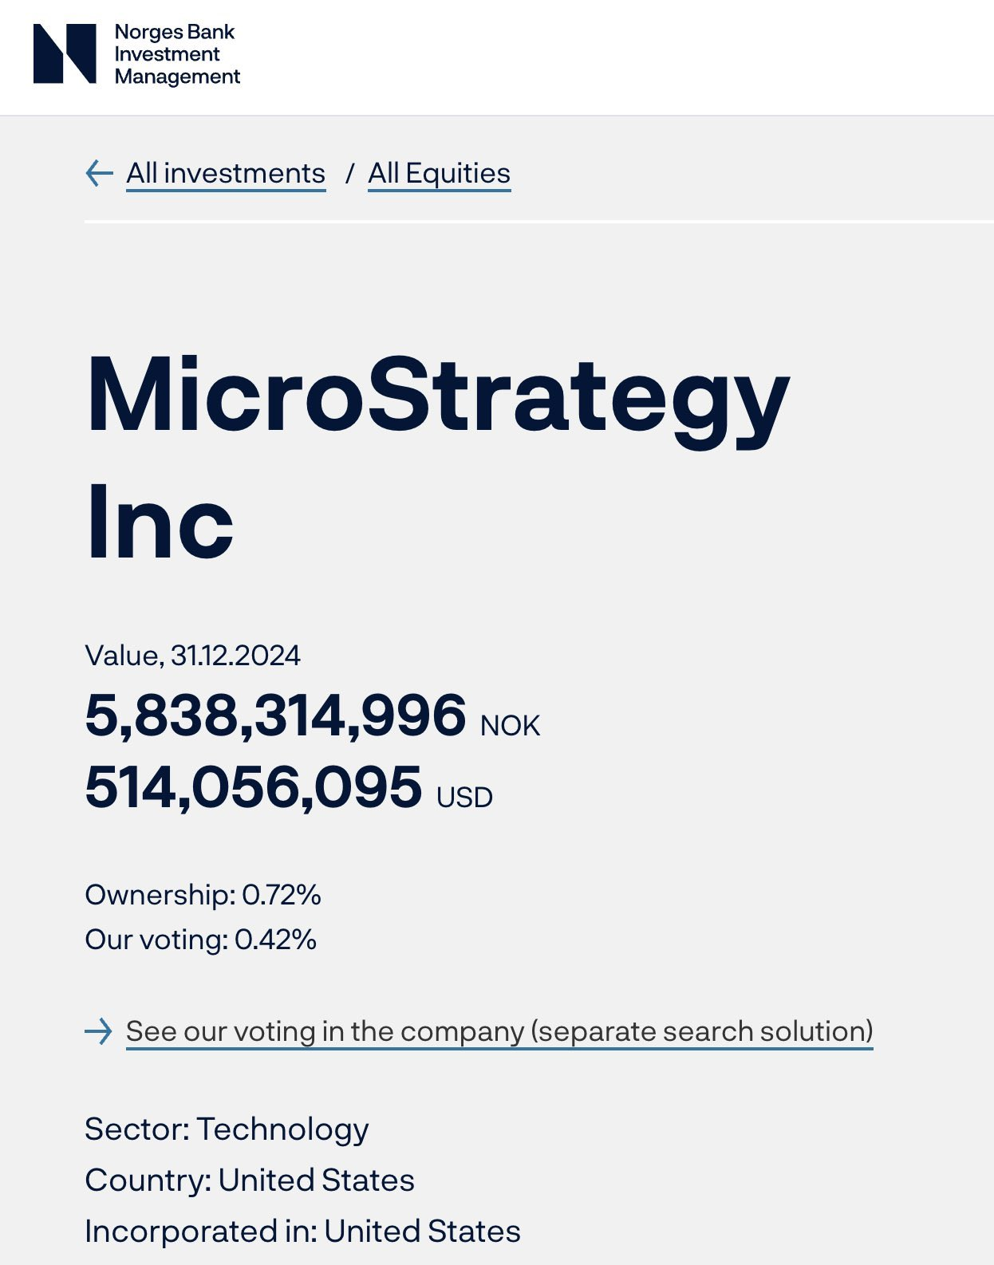Click See our voting in the company link

tap(500, 1031)
